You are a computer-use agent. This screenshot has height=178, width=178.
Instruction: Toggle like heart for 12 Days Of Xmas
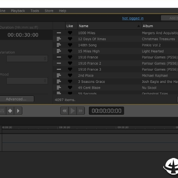[x=70, y=39]
